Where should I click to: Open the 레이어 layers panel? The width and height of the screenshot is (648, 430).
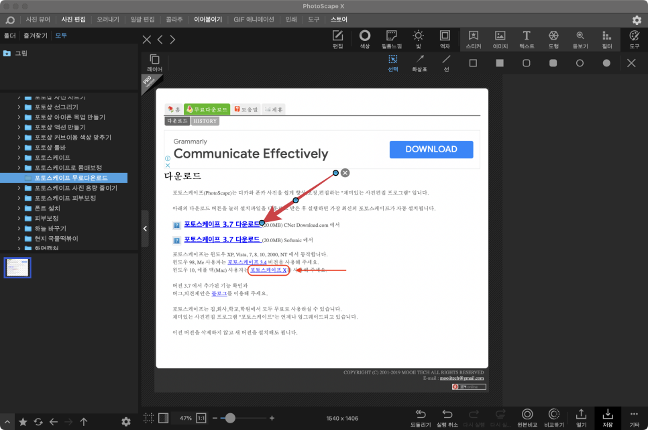(x=154, y=63)
